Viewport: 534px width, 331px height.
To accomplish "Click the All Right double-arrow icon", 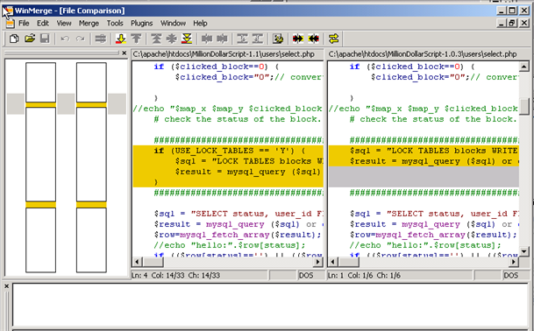I will (298, 39).
